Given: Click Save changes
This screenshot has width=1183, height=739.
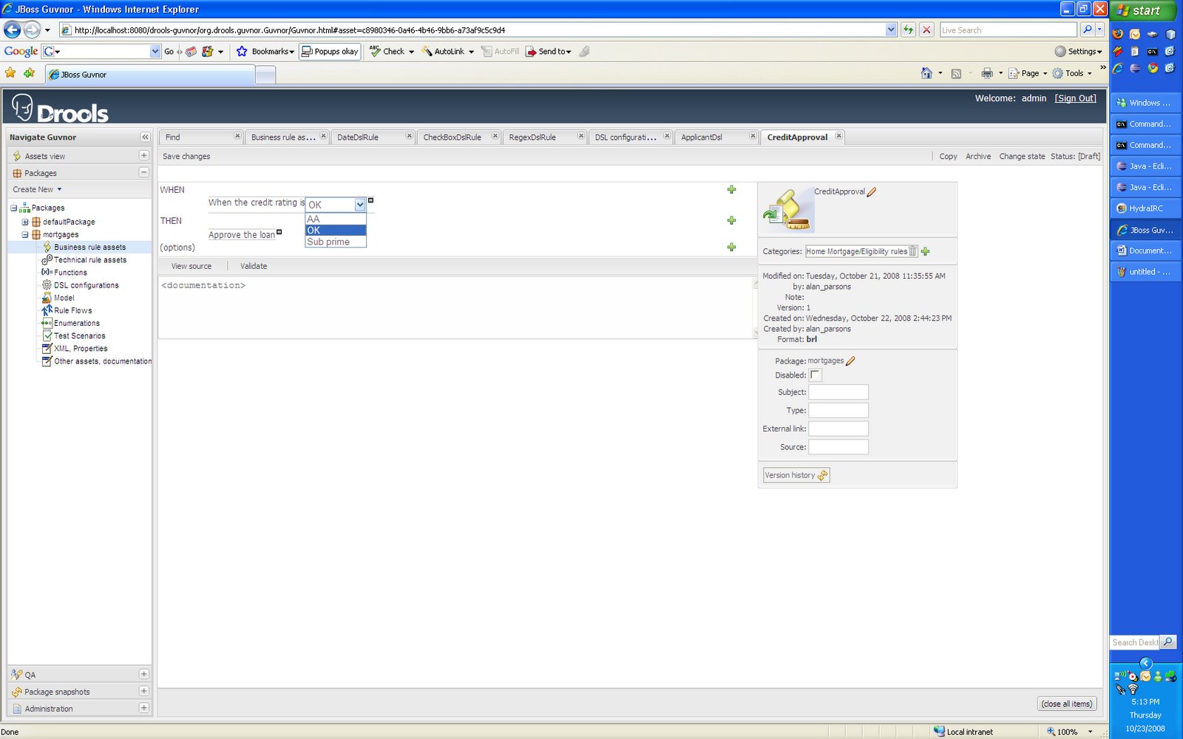Looking at the screenshot, I should (186, 156).
